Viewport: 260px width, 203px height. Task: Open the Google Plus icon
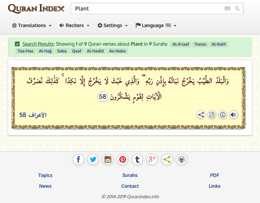pos(152,159)
